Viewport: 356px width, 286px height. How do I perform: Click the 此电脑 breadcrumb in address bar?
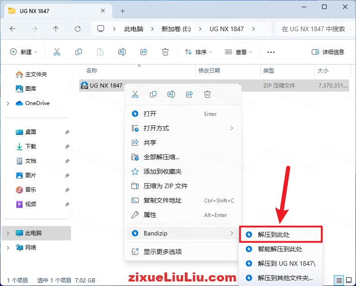pyautogui.click(x=134, y=29)
